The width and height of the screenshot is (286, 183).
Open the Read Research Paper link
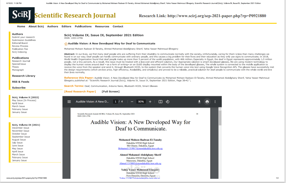tap(80, 91)
